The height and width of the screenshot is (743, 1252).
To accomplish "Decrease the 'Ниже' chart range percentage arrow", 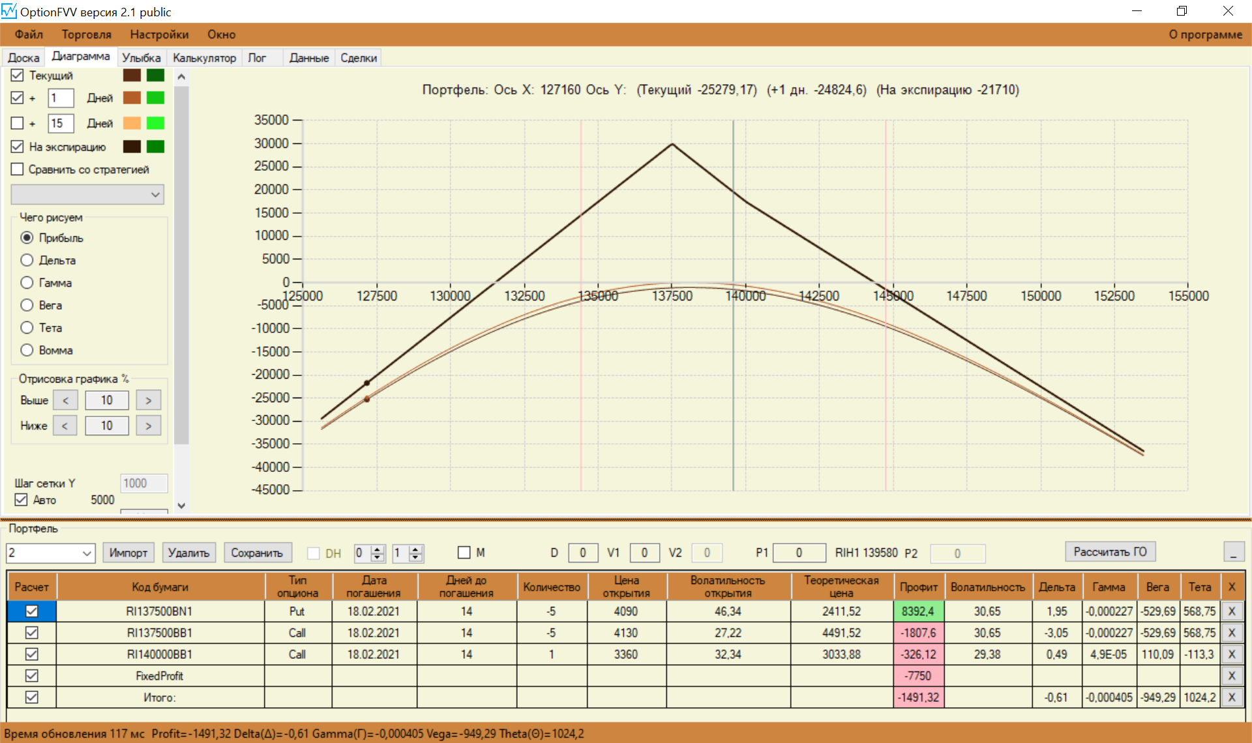I will click(65, 426).
